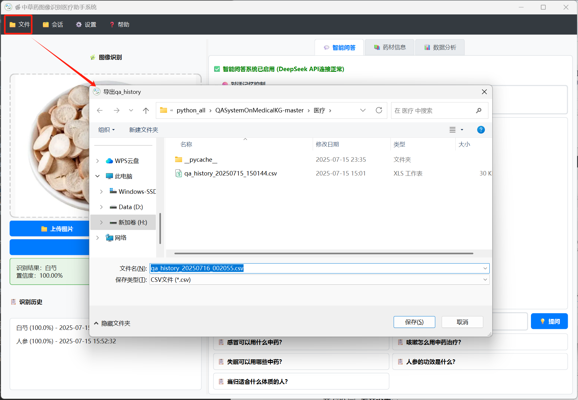Click the search magnifier icon
This screenshot has width=578, height=400.
click(479, 110)
